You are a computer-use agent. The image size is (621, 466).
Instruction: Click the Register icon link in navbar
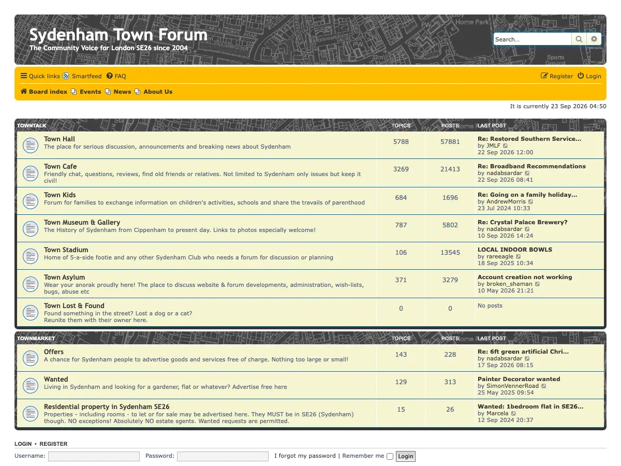coord(557,76)
